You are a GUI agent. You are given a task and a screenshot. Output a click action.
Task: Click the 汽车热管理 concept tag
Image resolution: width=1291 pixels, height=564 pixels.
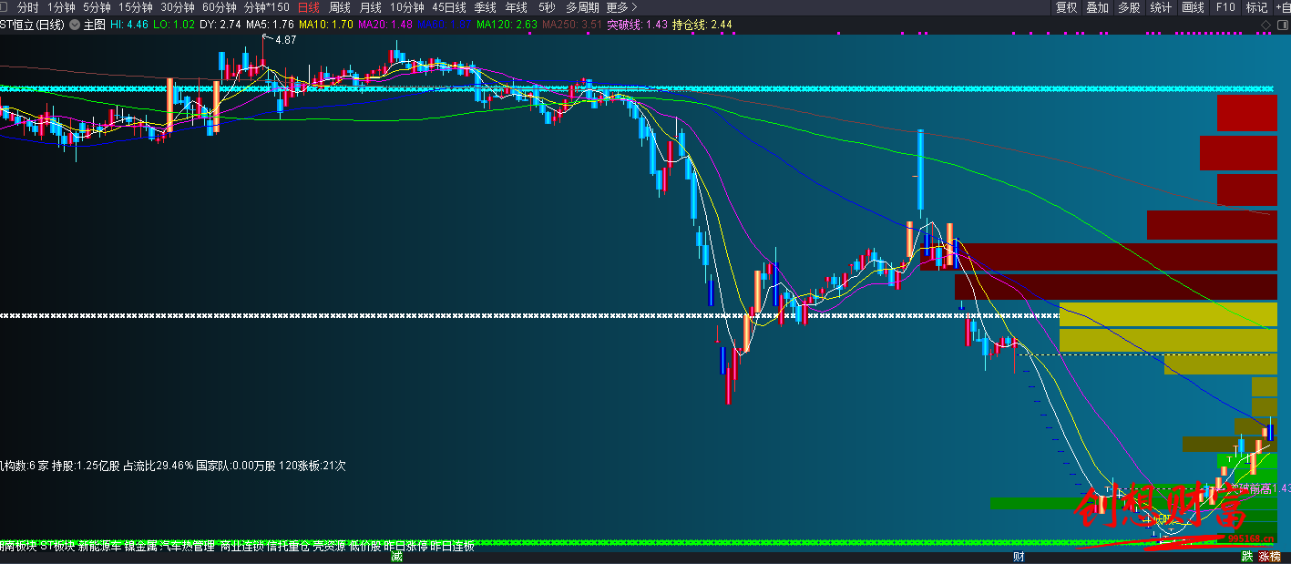point(188,547)
